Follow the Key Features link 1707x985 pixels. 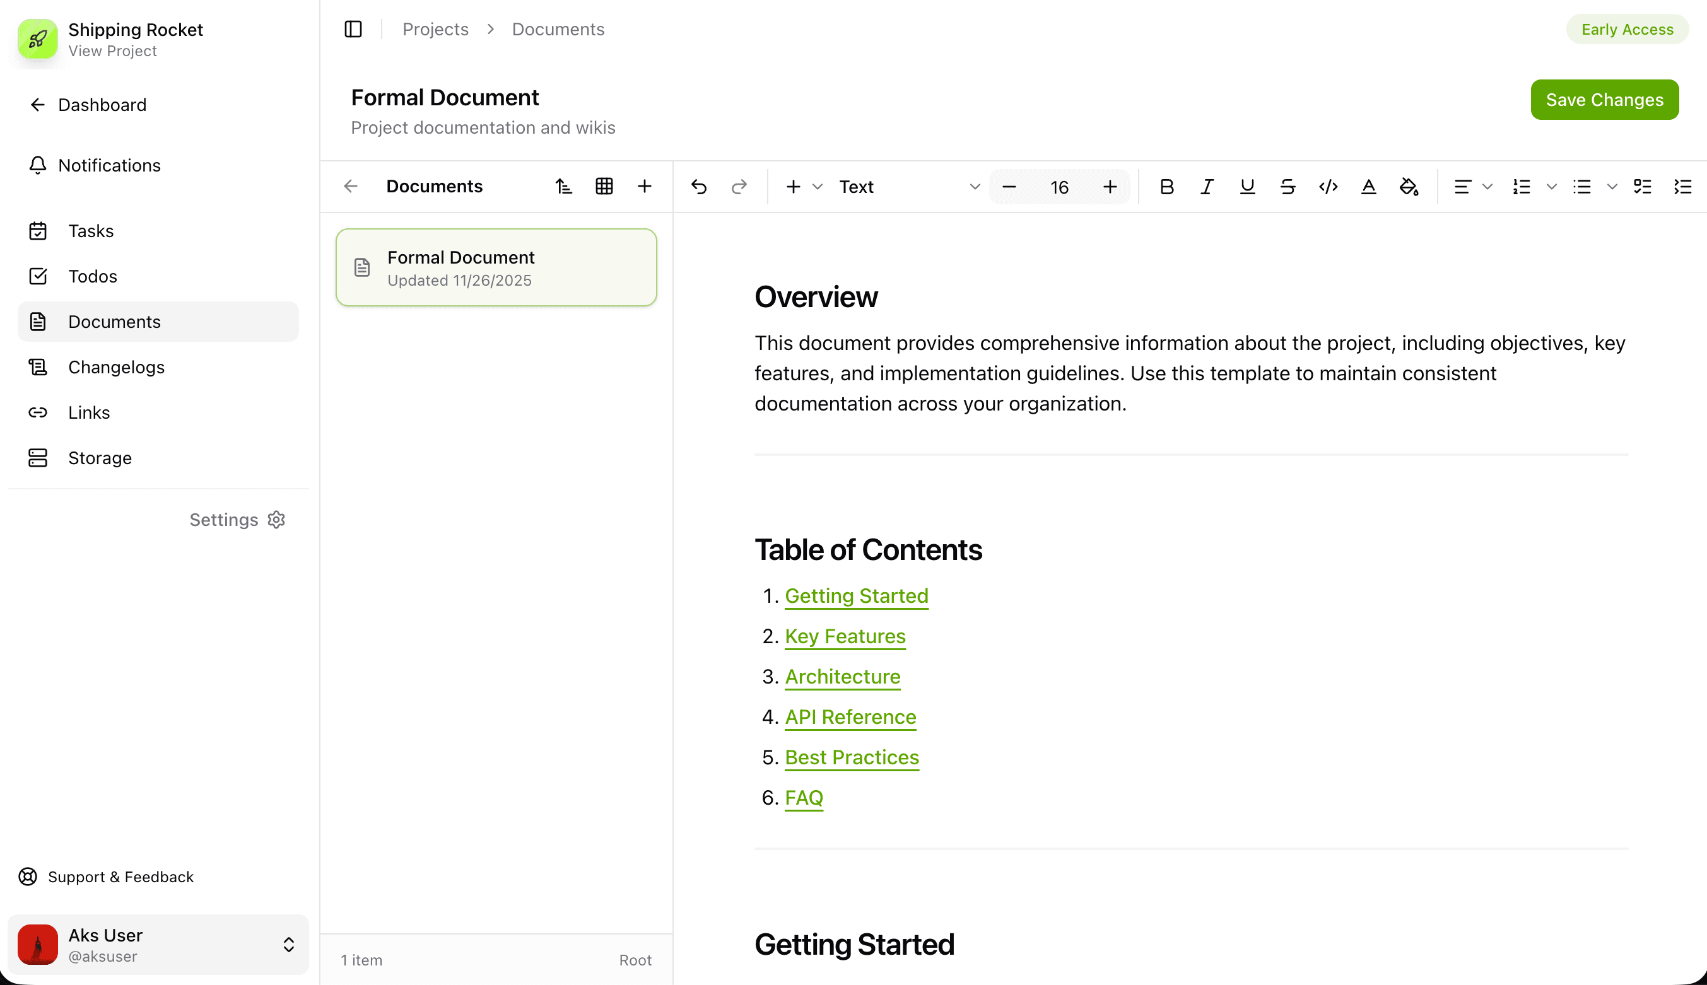click(845, 636)
